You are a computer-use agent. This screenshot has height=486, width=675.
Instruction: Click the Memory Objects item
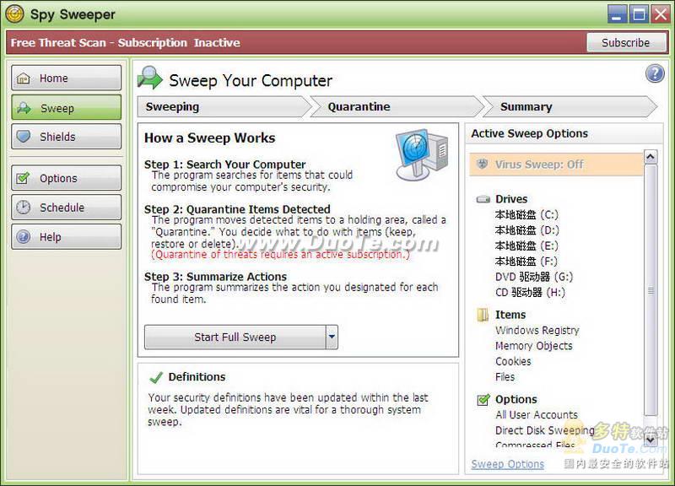(x=534, y=346)
